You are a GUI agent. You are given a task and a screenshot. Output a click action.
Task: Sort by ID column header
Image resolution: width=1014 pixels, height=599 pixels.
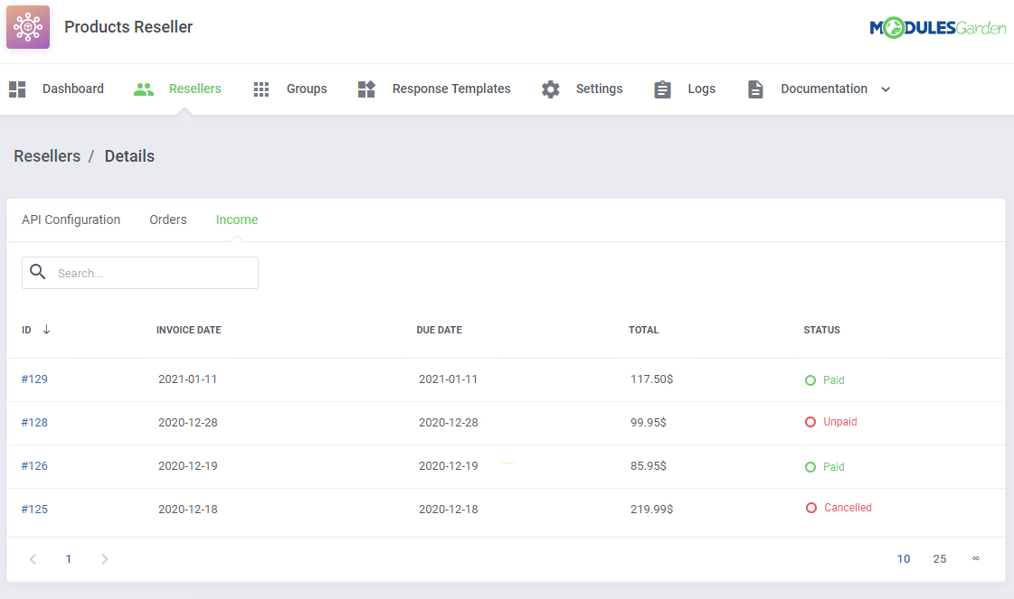[x=26, y=330]
